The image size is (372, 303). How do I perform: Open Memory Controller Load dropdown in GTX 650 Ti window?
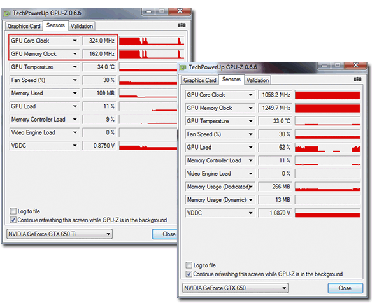pyautogui.click(x=75, y=119)
